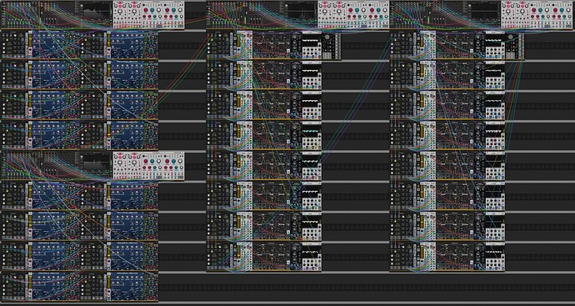Click the last large white knob on the top-right gray module
Image resolution: width=575 pixels, height=306 pixels.
[x=568, y=10]
